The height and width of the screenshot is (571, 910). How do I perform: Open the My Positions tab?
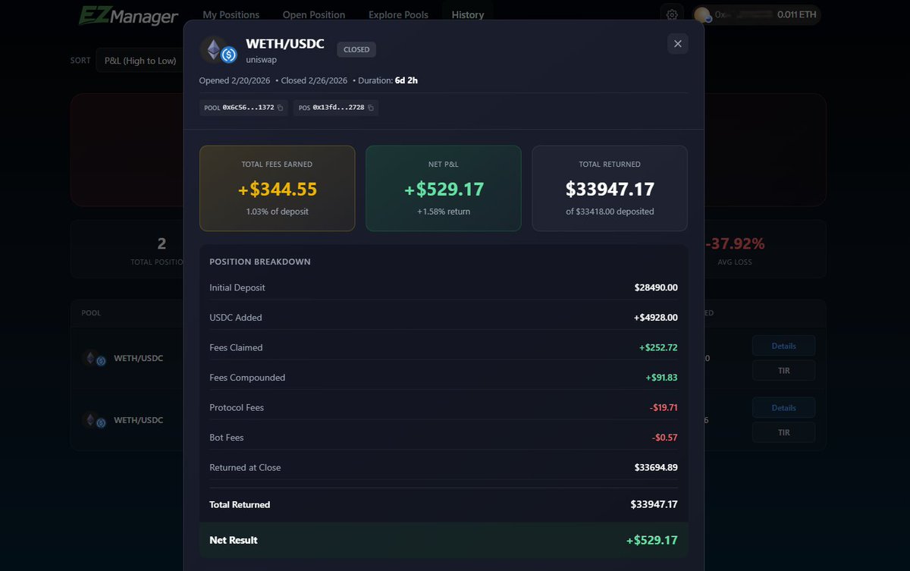click(231, 14)
